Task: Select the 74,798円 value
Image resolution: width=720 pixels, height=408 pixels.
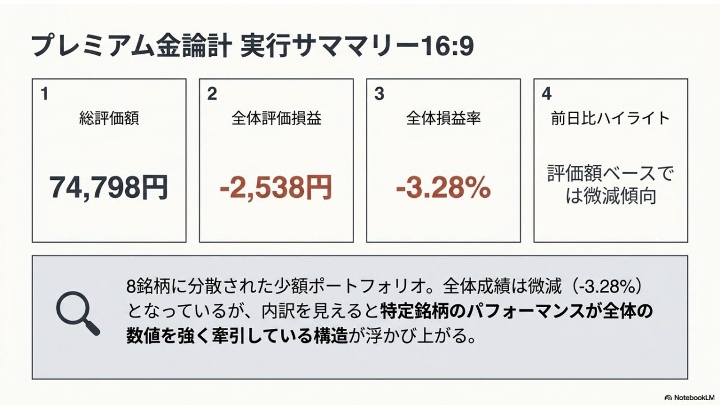Action: point(109,187)
